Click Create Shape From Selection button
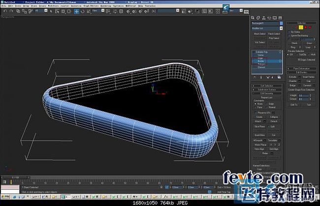The width and height of the screenshot is (320, 206). pos(301,89)
